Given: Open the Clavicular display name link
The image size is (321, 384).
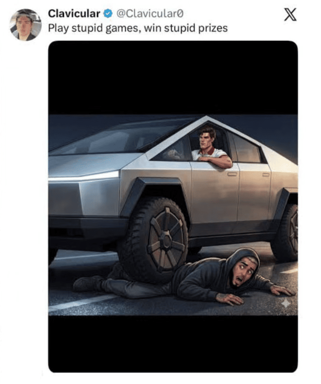Looking at the screenshot, I should click(x=74, y=14).
